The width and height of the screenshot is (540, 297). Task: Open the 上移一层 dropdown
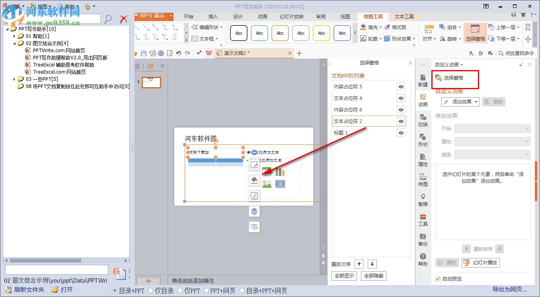[x=519, y=27]
